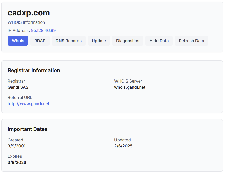
Task: Click the WHOIS Information subtitle text
Action: 26,22
